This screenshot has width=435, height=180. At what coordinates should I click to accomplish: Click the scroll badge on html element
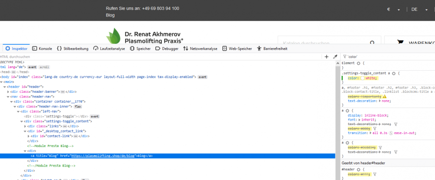coord(44,67)
